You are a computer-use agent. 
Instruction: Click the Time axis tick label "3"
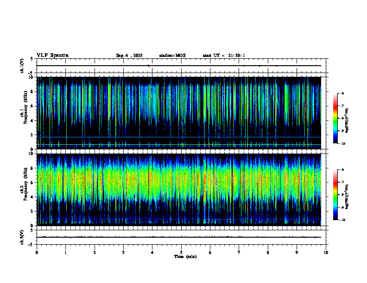pos(123,252)
